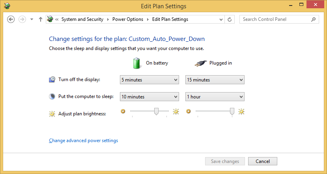
Task: Click the Up directory arrow
Action: coord(41,19)
